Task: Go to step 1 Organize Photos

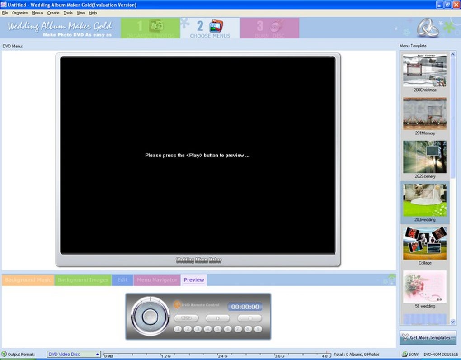Action: (x=150, y=28)
